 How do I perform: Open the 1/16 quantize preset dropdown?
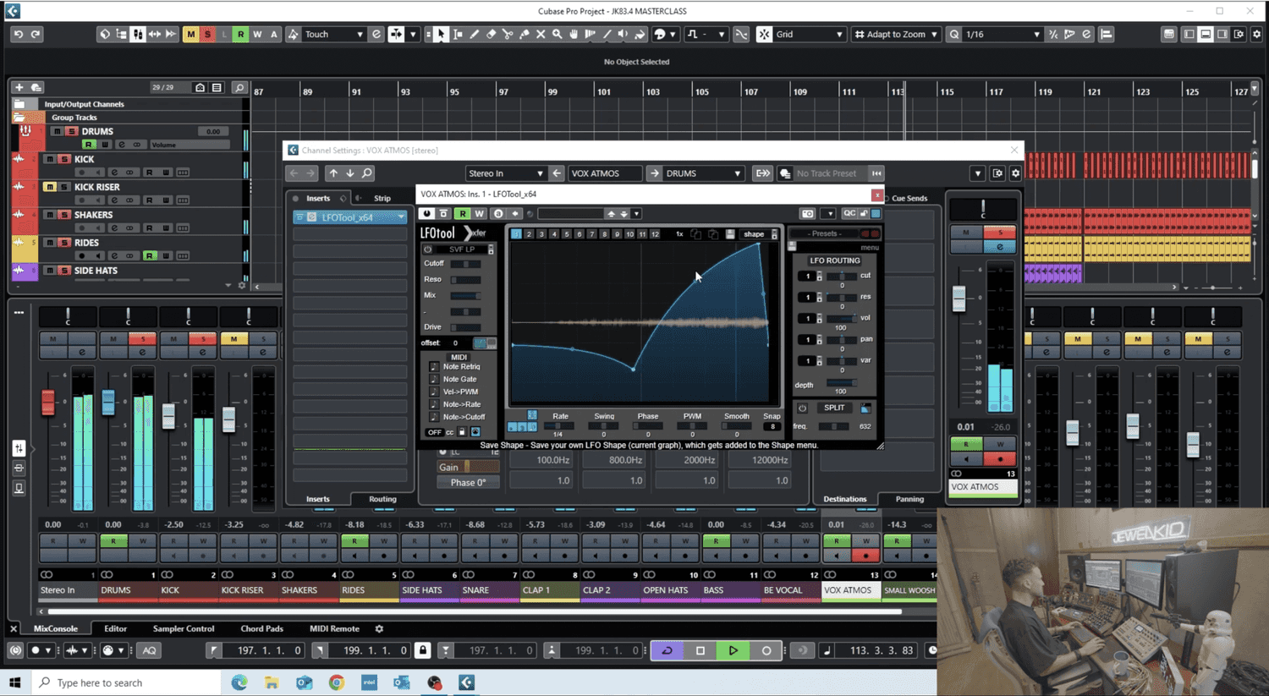(1001, 35)
